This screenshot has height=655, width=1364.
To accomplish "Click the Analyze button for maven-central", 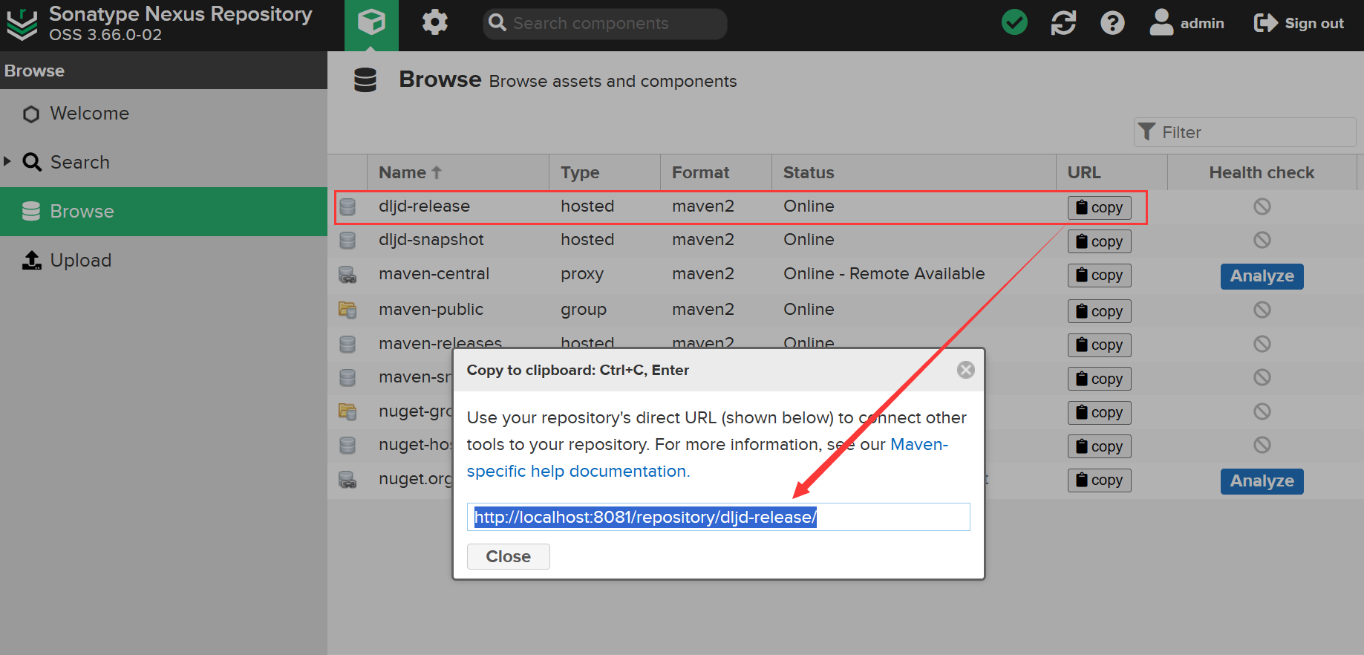I will [1262, 276].
